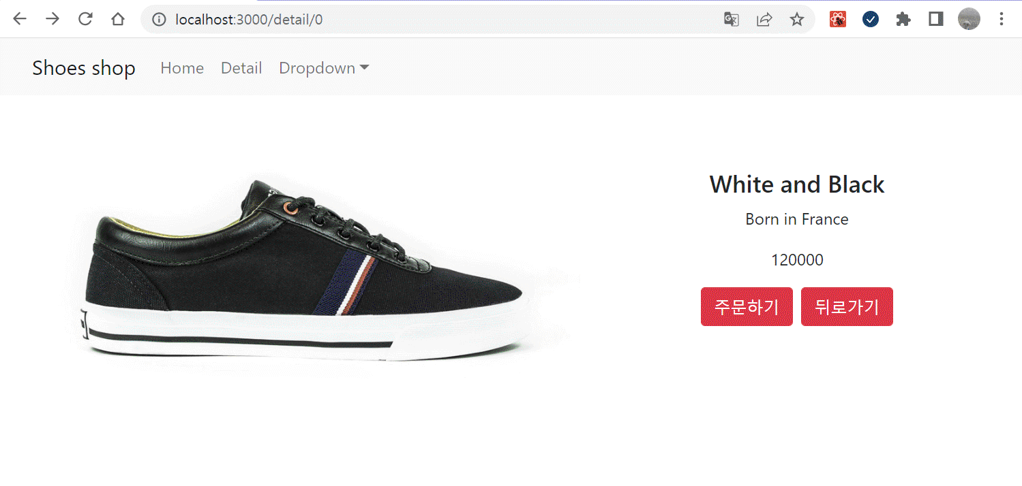The image size is (1022, 486).
Task: Open the Detail nav link
Action: 241,68
